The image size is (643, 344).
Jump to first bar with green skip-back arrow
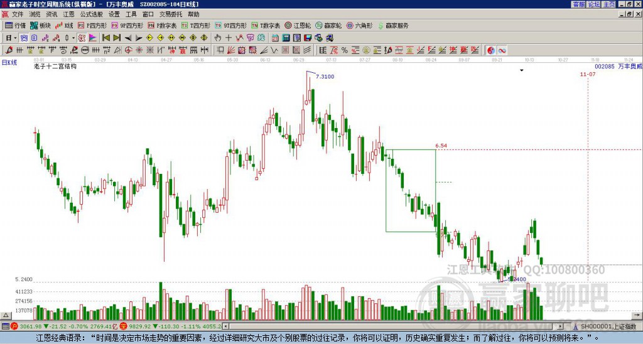pos(105,38)
